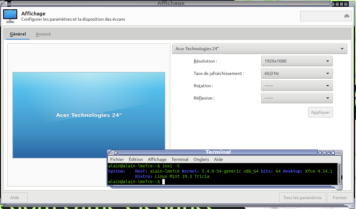
Task: Click the monitor icon in the Affichage header
Action: (10, 16)
